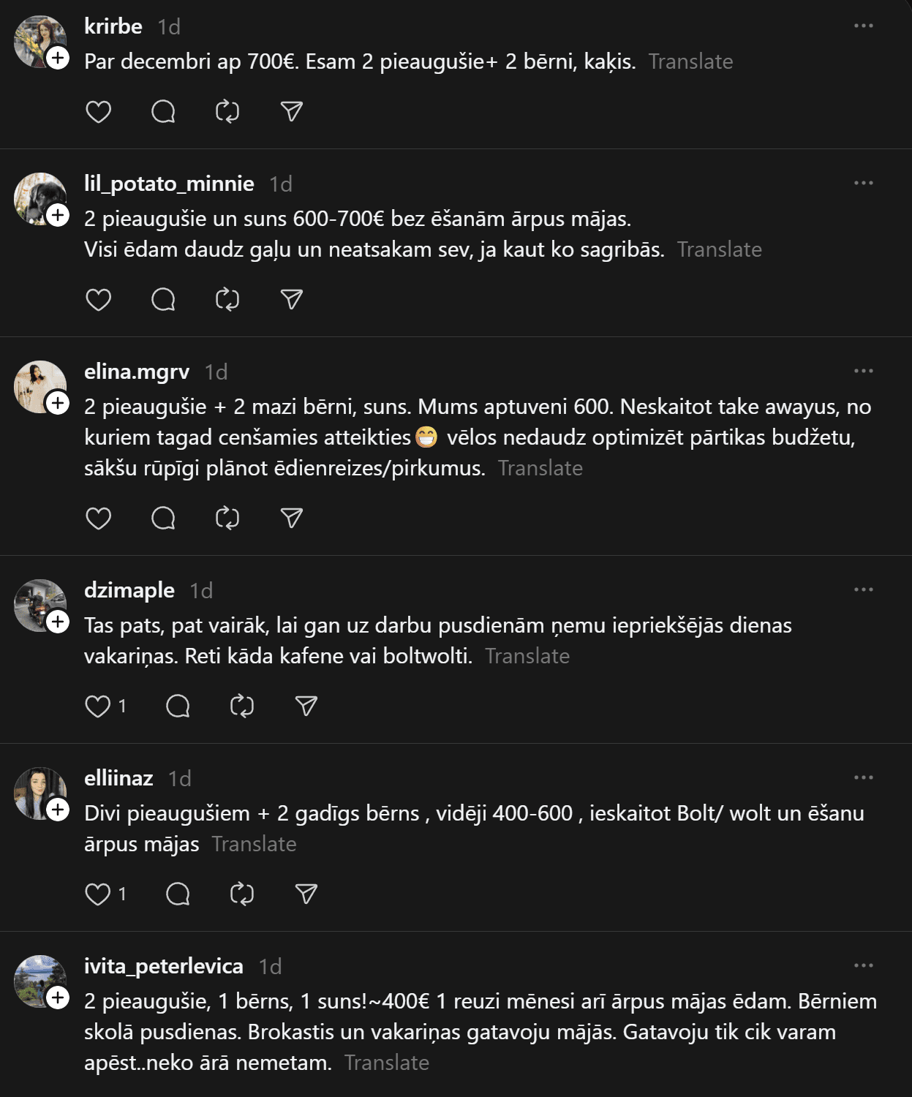This screenshot has width=912, height=1097.
Task: Reply to krirbe's comment
Action: pyautogui.click(x=163, y=112)
